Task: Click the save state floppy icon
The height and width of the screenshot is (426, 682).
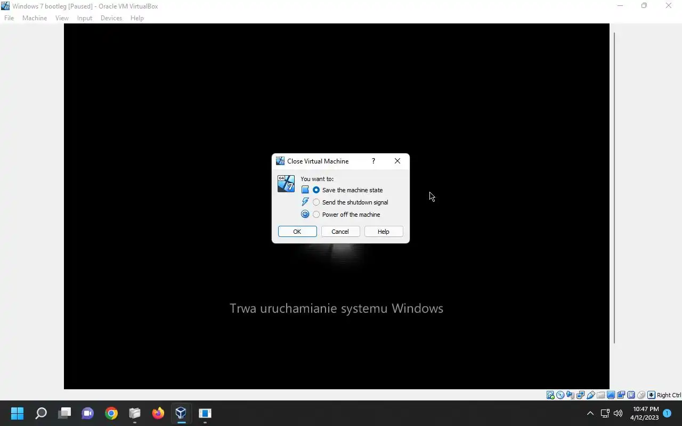Action: click(305, 190)
